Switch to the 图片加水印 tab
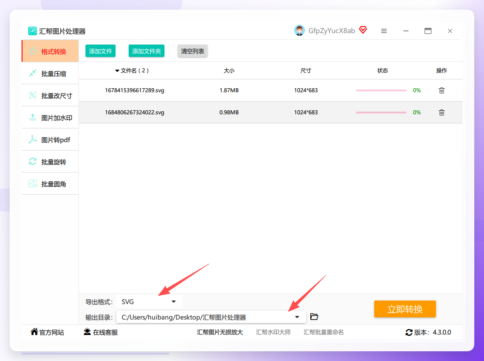The height and width of the screenshot is (361, 484). (x=50, y=117)
